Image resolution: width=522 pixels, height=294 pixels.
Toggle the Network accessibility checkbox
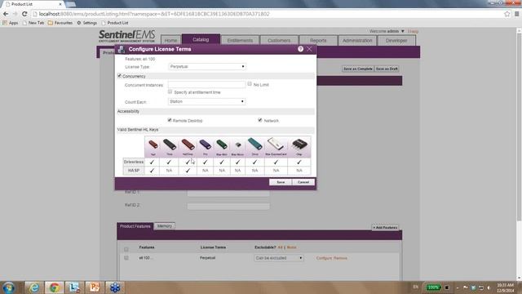[x=260, y=120]
